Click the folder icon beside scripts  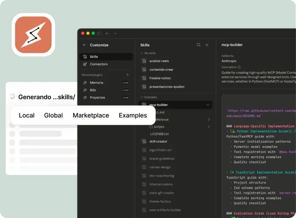[151, 127]
